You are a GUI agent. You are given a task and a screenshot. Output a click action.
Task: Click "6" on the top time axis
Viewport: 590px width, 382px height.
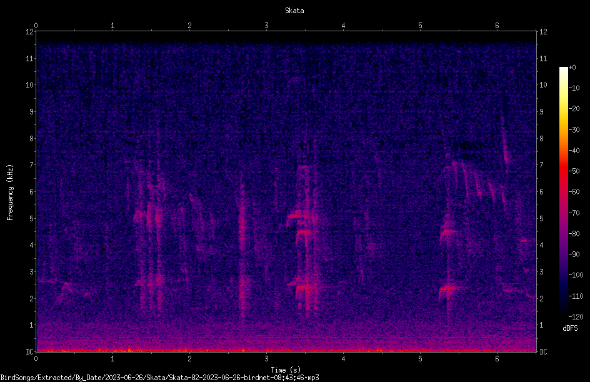497,26
